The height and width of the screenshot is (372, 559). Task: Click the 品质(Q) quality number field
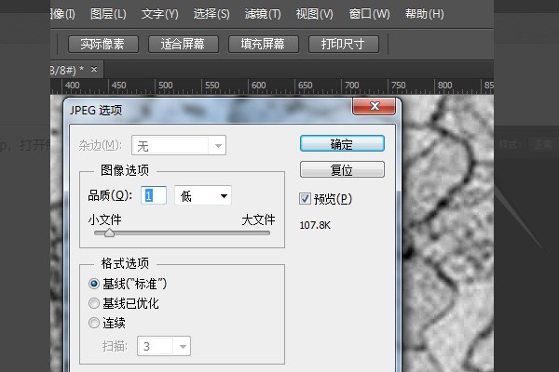pos(154,195)
